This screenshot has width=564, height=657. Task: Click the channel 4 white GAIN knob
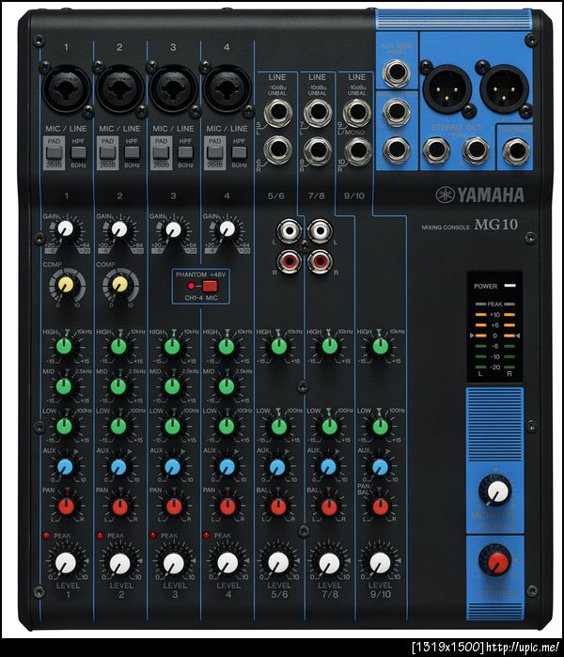(227, 228)
